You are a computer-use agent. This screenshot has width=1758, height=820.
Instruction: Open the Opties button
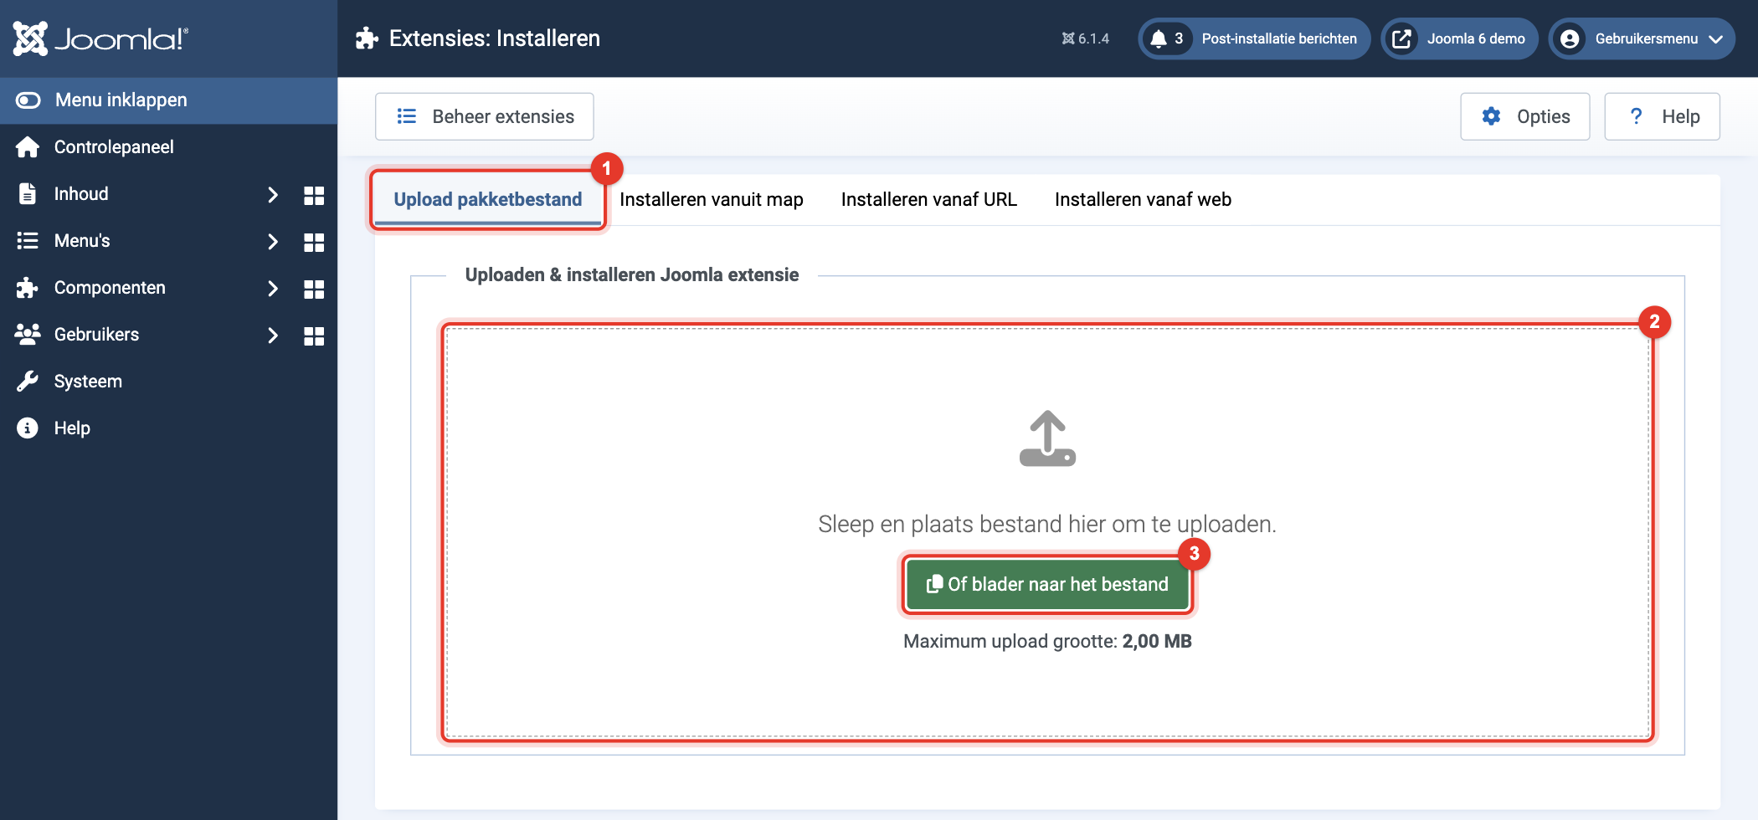coord(1525,116)
